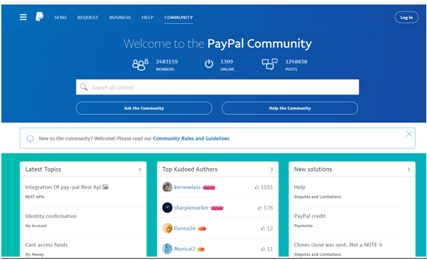
Task: Open New solutions heading
Action: 313,170
